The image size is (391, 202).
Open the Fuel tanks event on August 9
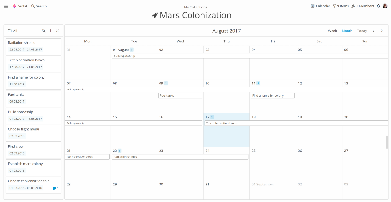180,96
